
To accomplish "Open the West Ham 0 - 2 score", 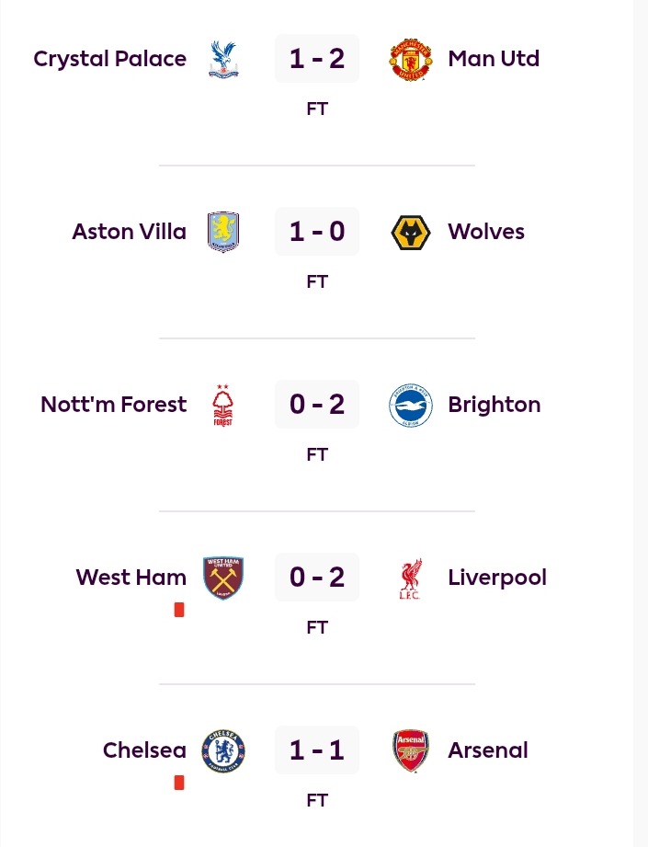I will pos(317,578).
